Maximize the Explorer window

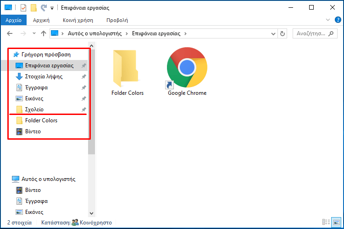pyautogui.click(x=311, y=7)
